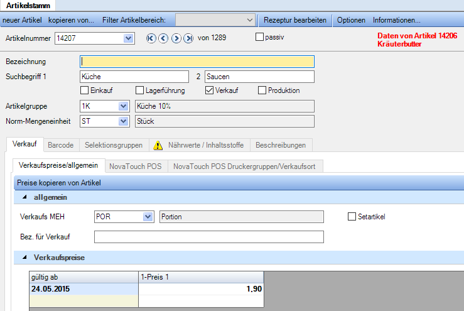
Task: Tick the Einkauf checkbox
Action: (85, 90)
